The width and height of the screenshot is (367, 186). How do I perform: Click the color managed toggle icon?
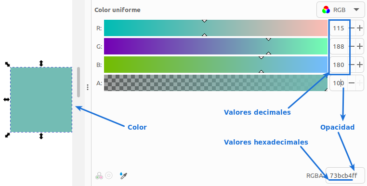[x=99, y=176]
